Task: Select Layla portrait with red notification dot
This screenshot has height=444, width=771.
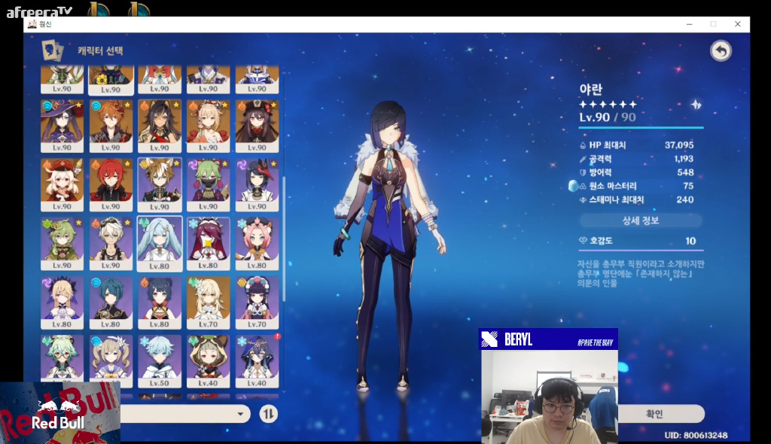Action: pos(257,362)
